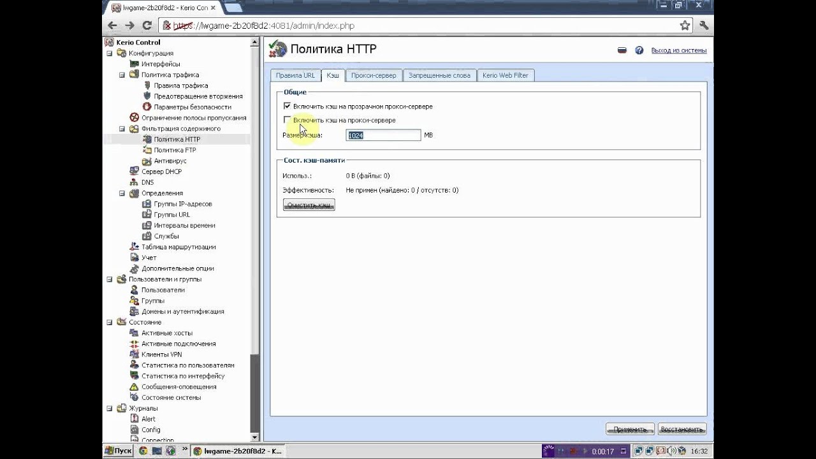This screenshot has width=816, height=459.
Task: Click the Очистить кэш button
Action: [309, 205]
